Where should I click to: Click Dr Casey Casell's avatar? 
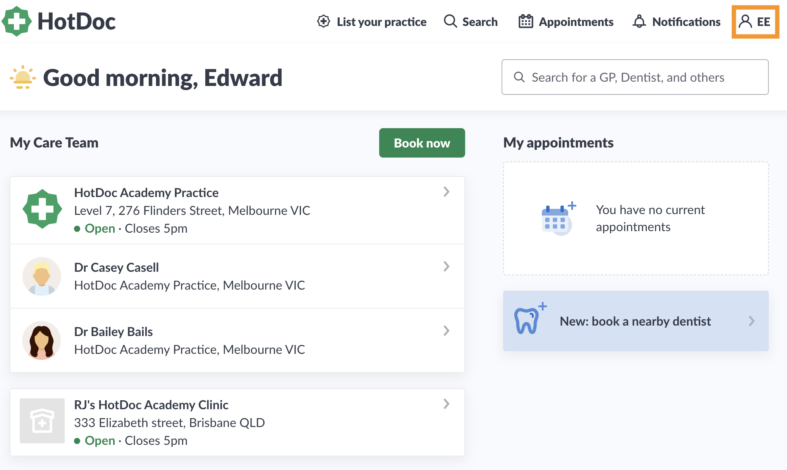coord(42,276)
